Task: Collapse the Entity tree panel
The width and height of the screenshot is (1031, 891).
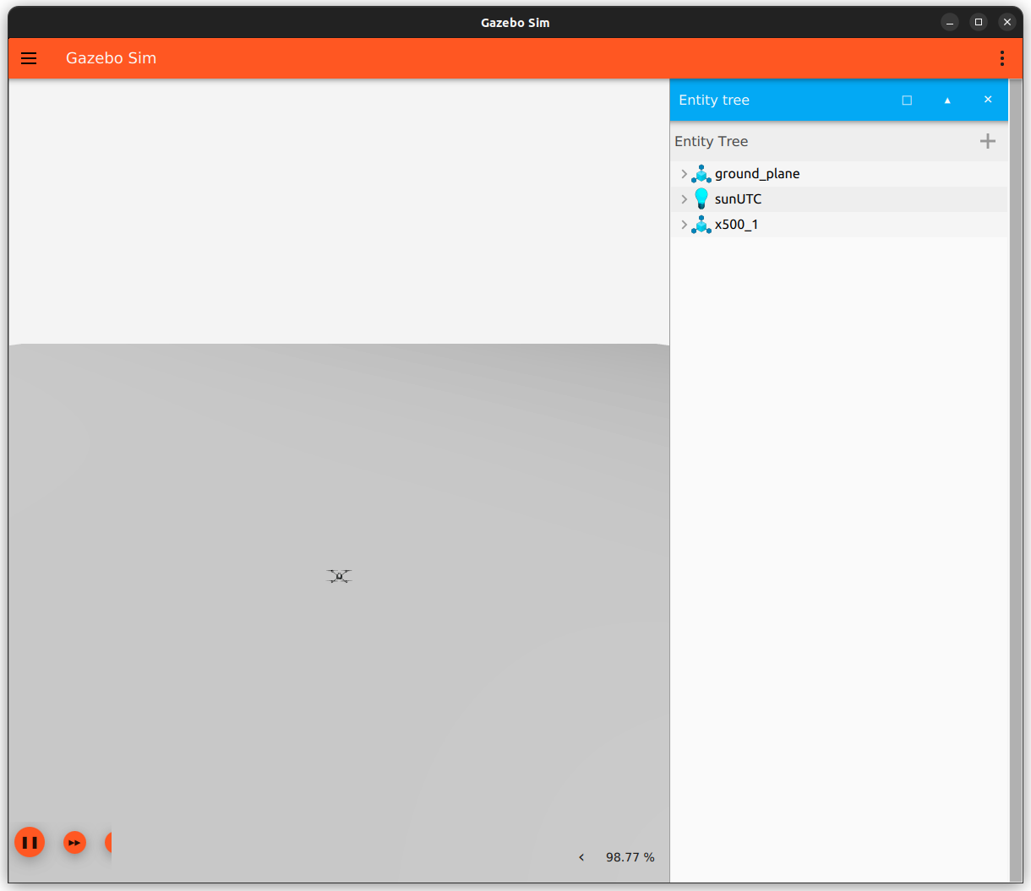Action: [947, 101]
